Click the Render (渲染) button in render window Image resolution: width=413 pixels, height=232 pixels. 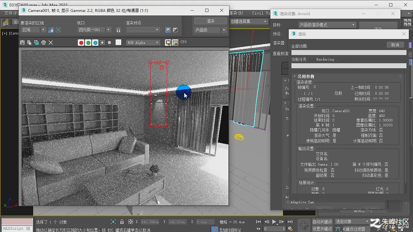pyautogui.click(x=210, y=21)
